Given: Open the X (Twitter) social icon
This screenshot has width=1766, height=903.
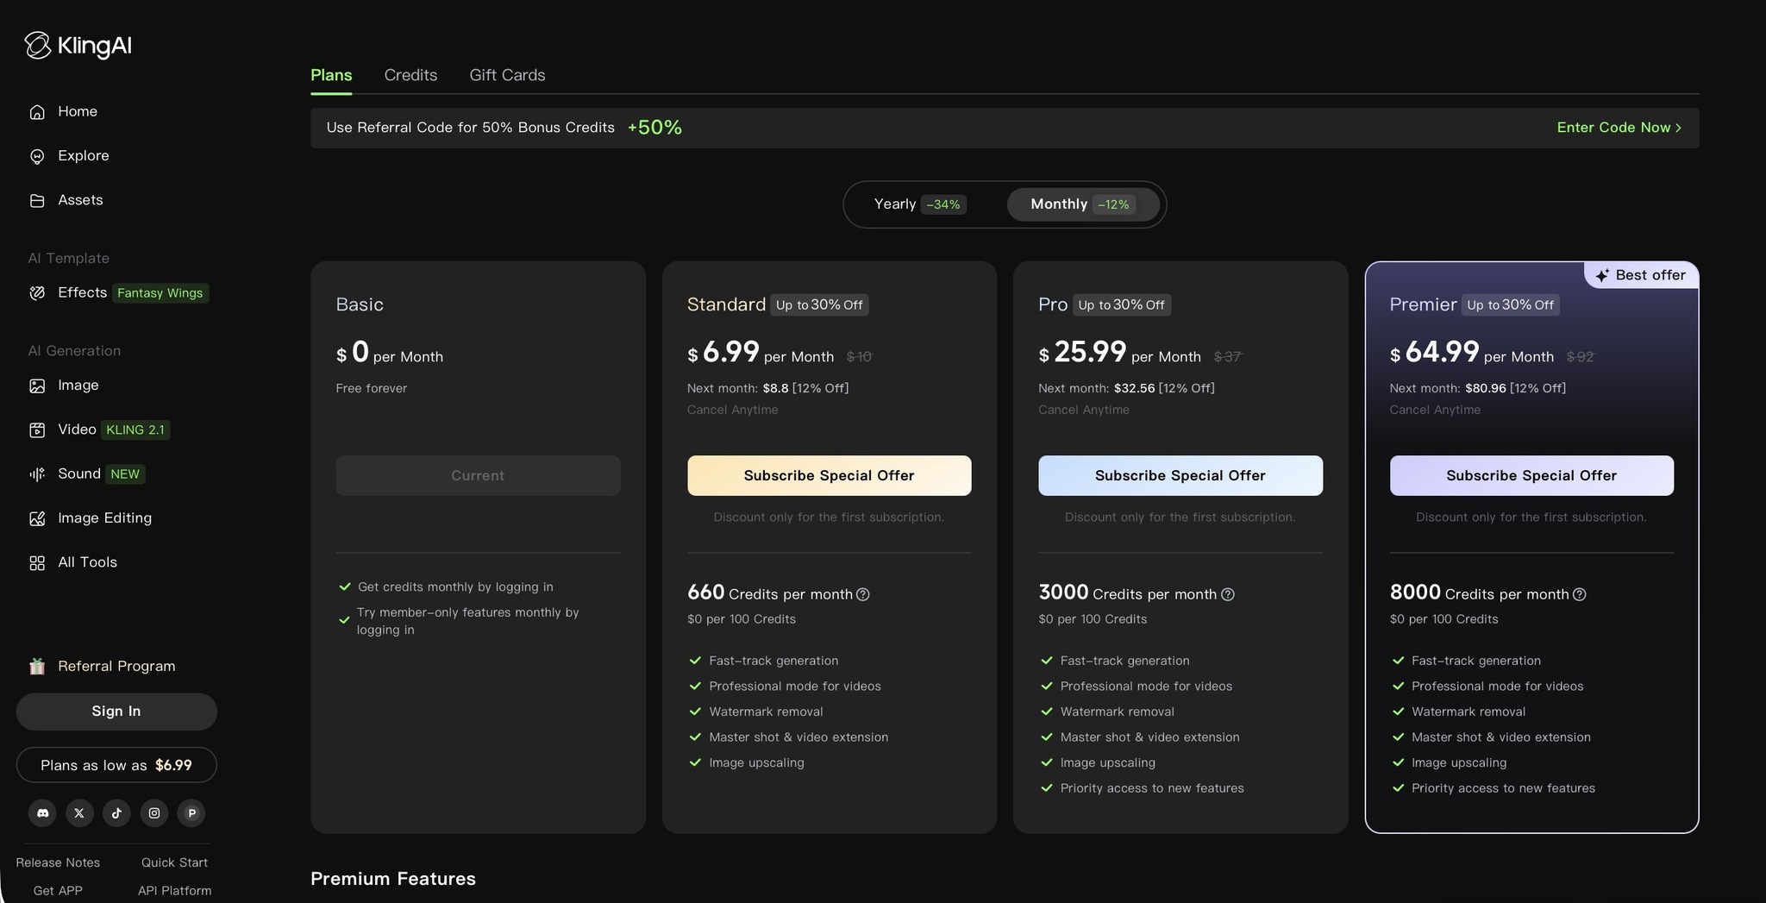Looking at the screenshot, I should (79, 812).
